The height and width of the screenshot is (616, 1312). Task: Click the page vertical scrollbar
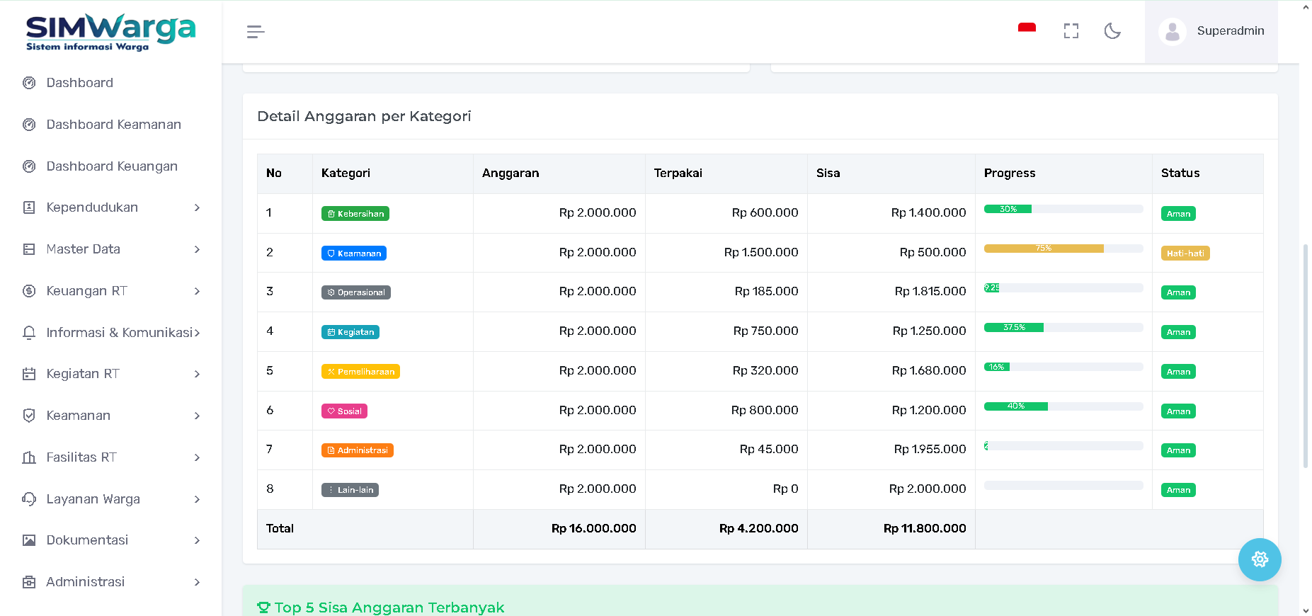pyautogui.click(x=1305, y=354)
